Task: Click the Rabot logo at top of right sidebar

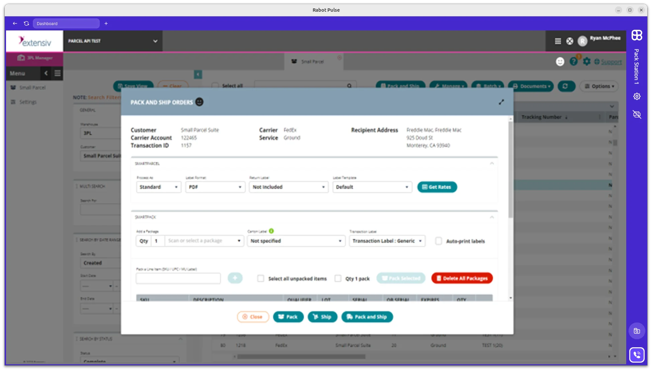Action: pyautogui.click(x=636, y=35)
